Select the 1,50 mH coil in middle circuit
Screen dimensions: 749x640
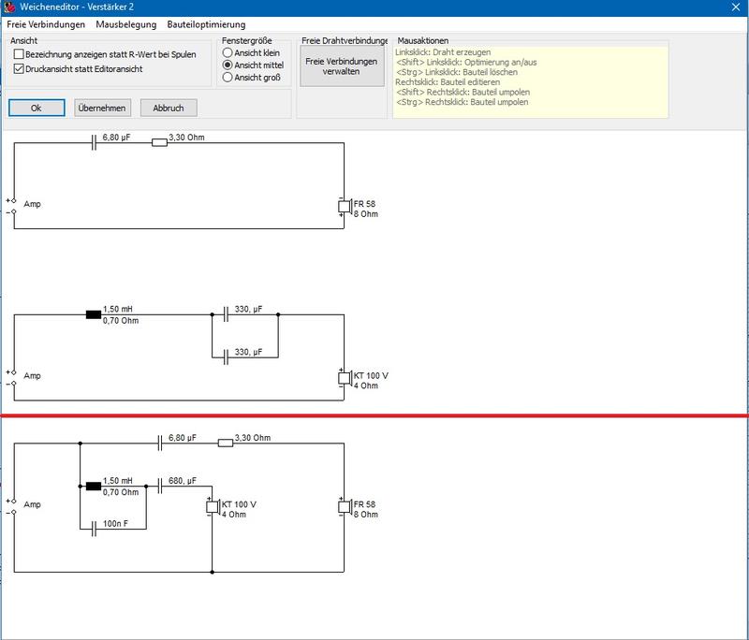(x=94, y=314)
